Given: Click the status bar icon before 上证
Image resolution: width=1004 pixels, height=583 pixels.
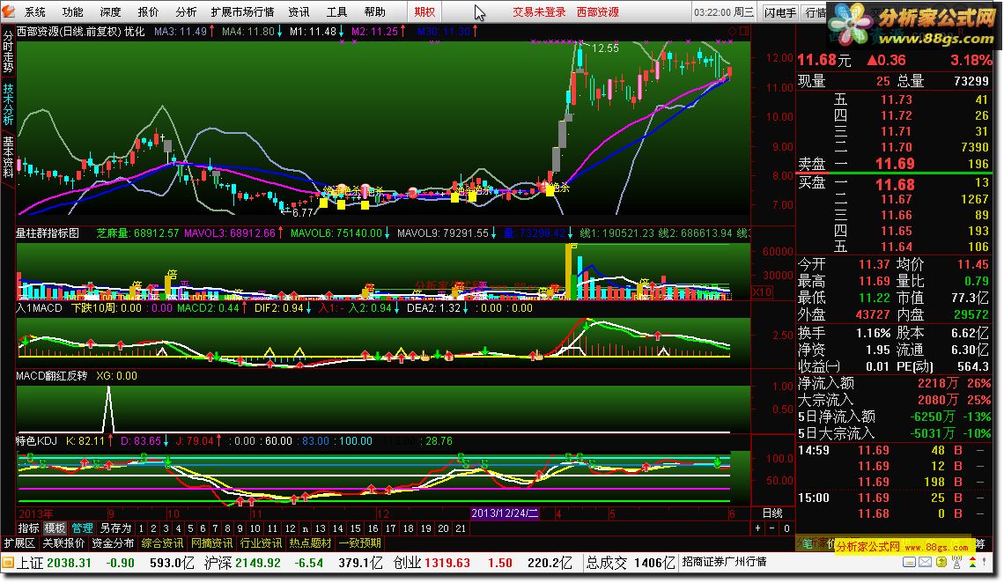Looking at the screenshot, I should point(8,563).
